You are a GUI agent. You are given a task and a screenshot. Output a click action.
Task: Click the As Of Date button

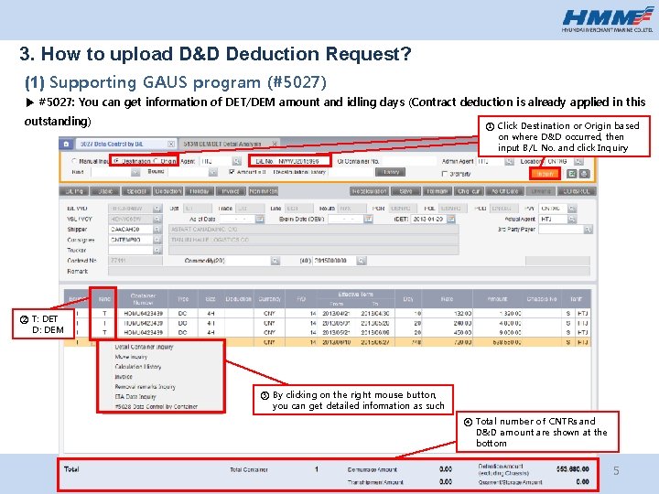(x=504, y=191)
